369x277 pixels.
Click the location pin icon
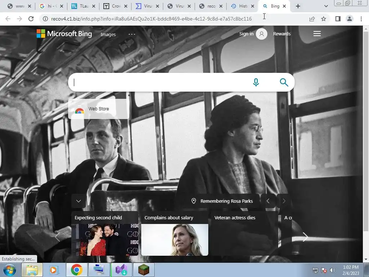[x=194, y=201]
